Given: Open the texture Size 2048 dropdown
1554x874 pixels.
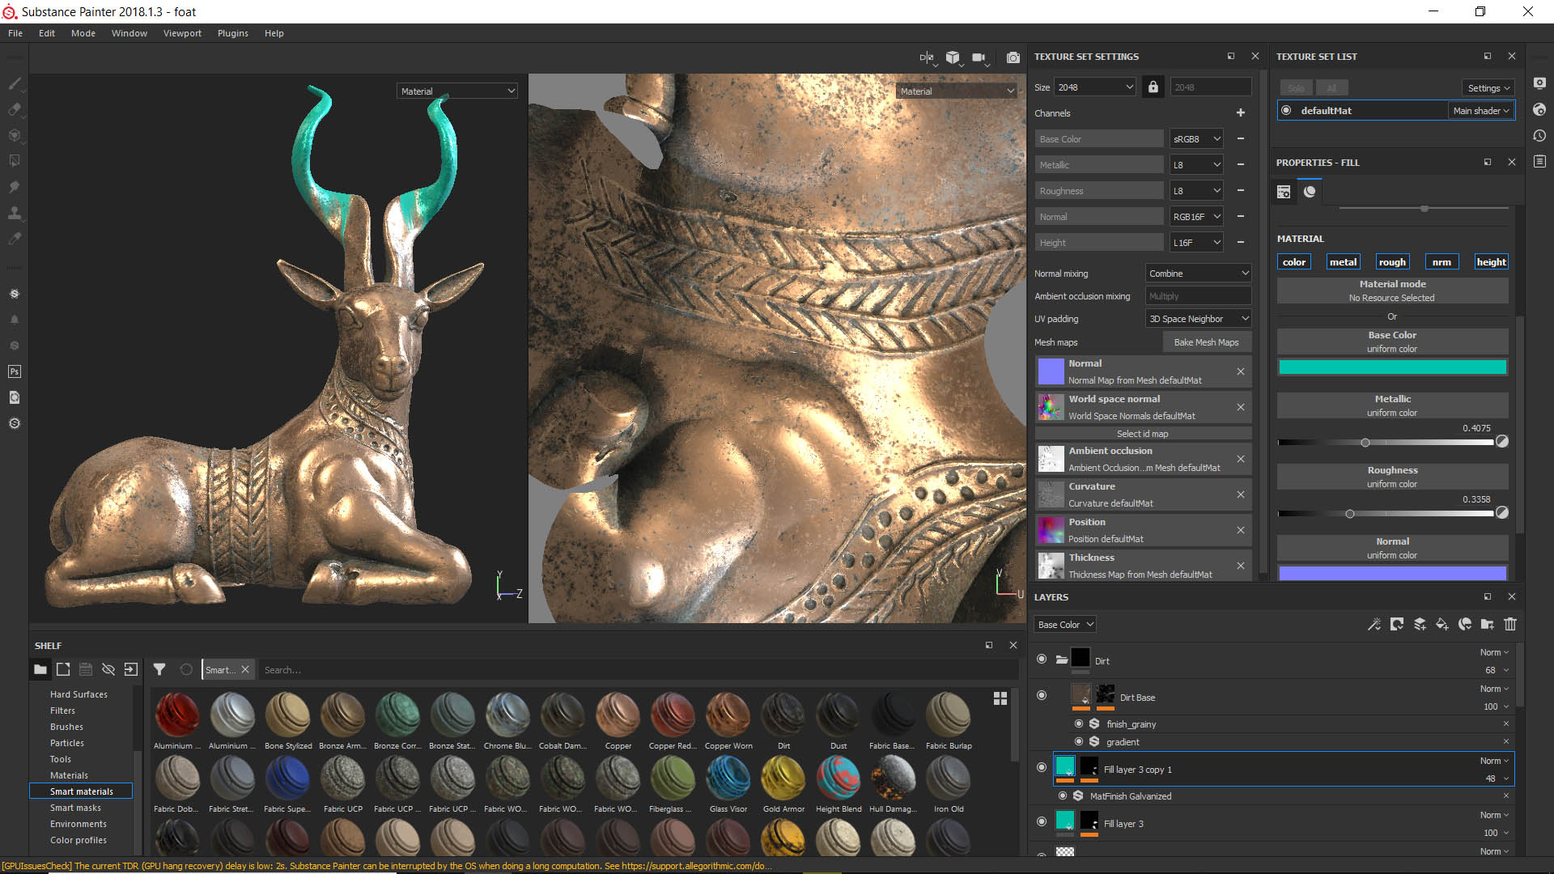Looking at the screenshot, I should pyautogui.click(x=1096, y=87).
